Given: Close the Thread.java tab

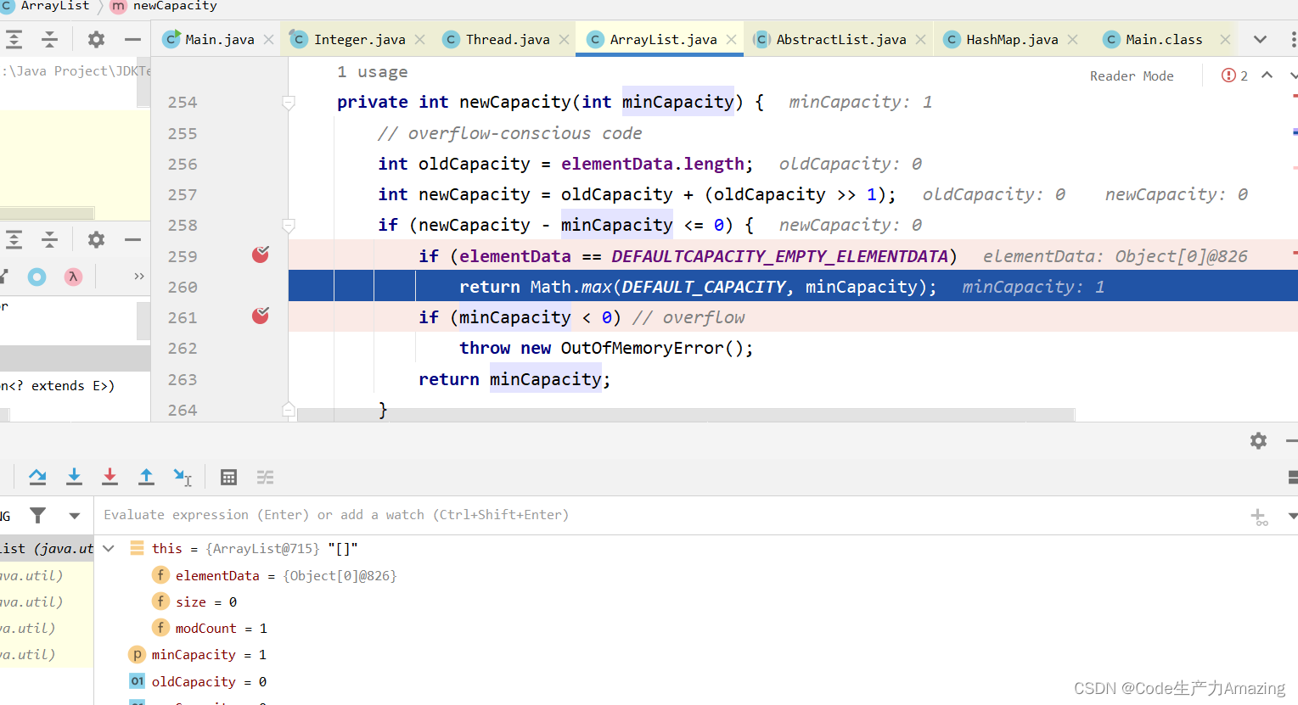Looking at the screenshot, I should pyautogui.click(x=564, y=40).
